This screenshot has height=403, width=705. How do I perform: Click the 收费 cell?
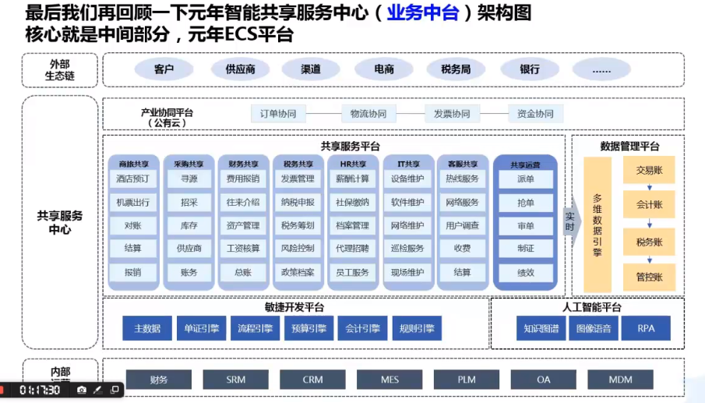pyautogui.click(x=462, y=248)
